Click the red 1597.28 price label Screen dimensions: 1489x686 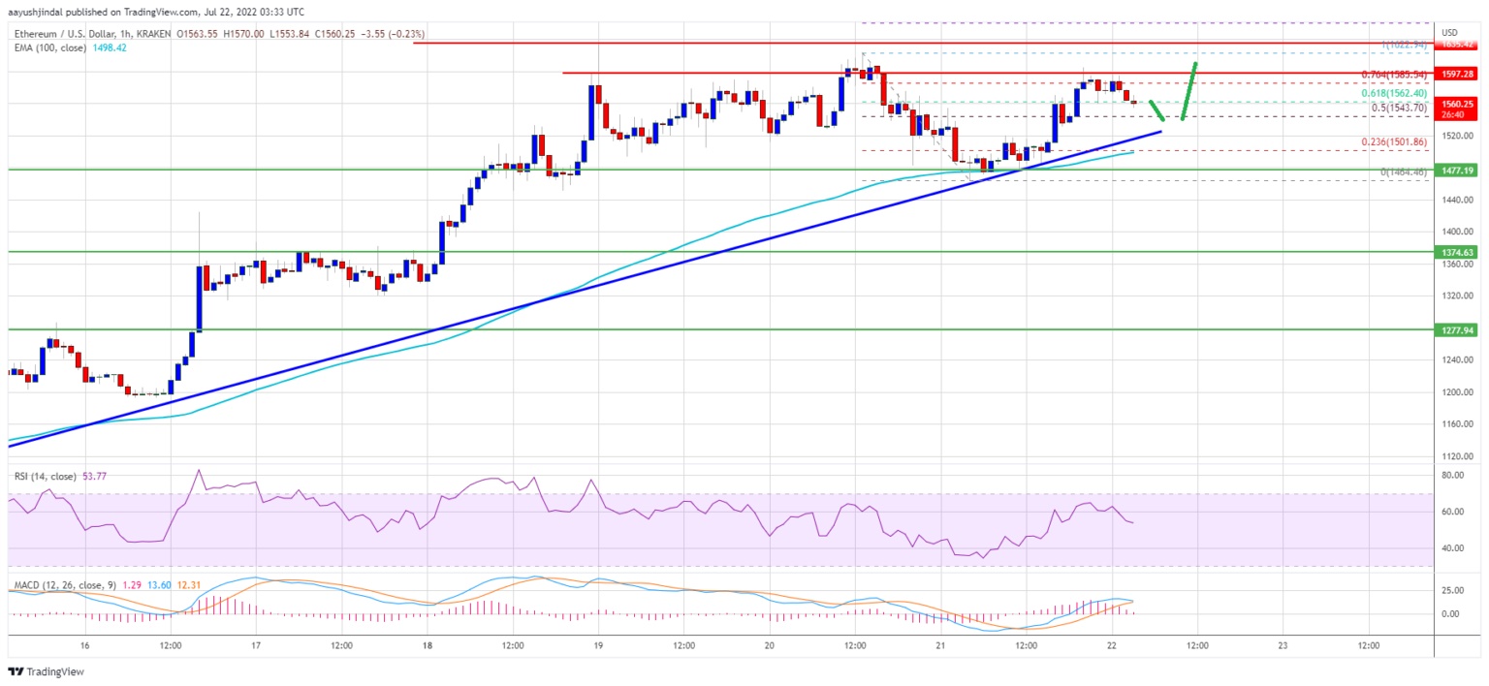pos(1457,73)
